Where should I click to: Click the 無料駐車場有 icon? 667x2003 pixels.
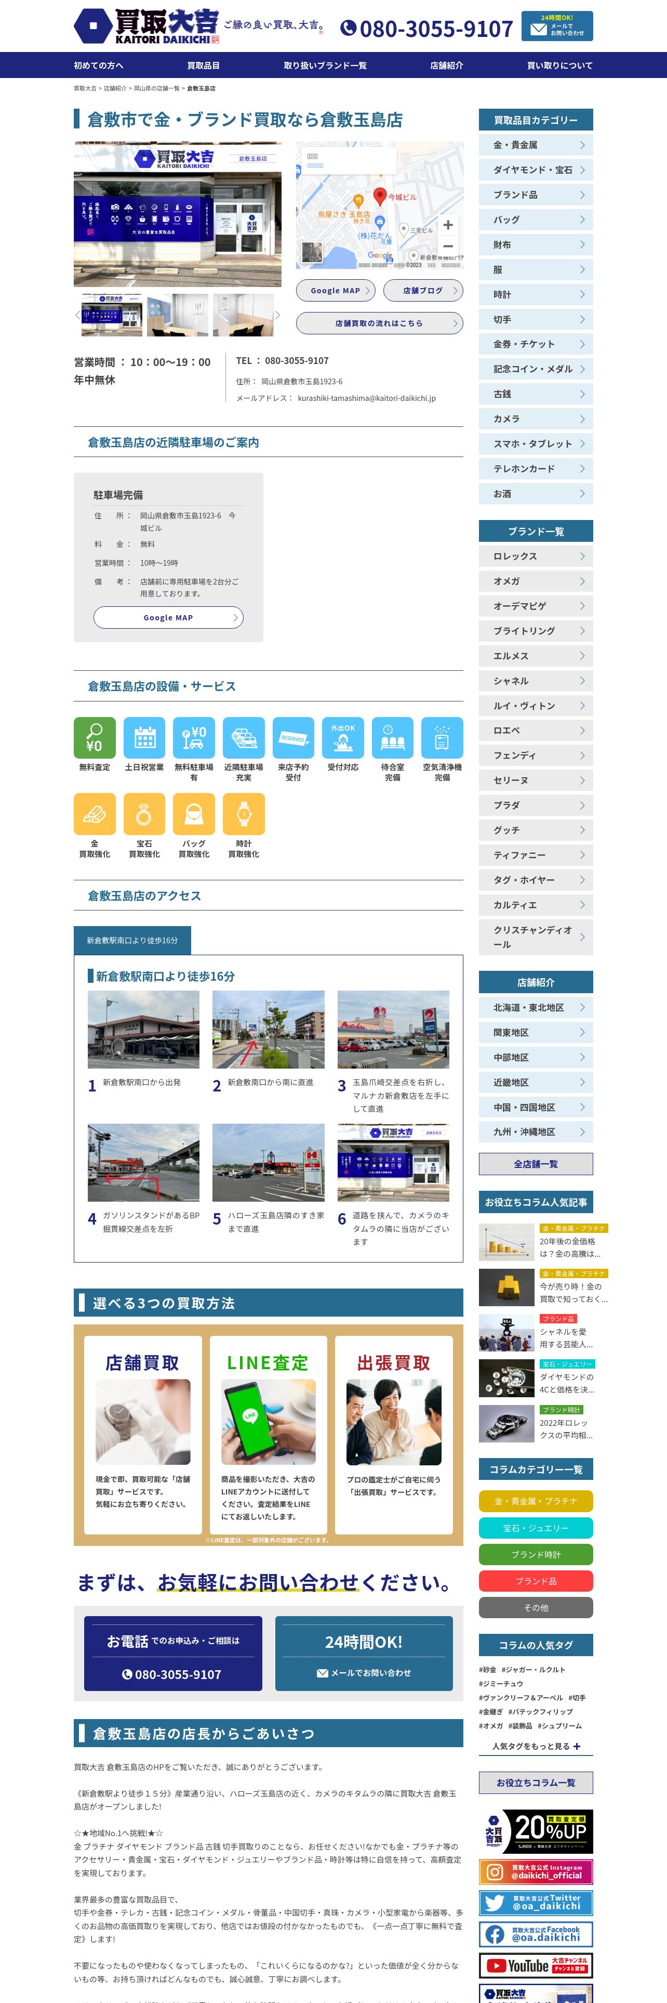[x=194, y=737]
